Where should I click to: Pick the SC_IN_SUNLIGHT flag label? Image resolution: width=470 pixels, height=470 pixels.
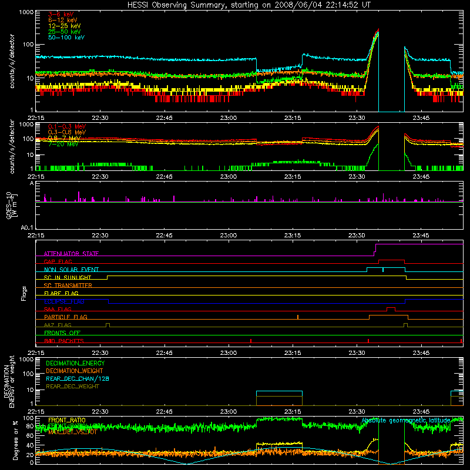pyautogui.click(x=68, y=277)
